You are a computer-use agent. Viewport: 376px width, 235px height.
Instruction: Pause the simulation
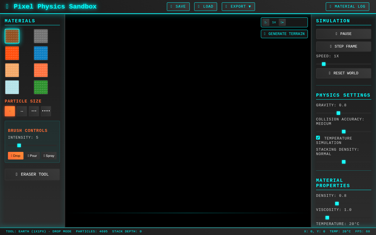[x=343, y=34]
